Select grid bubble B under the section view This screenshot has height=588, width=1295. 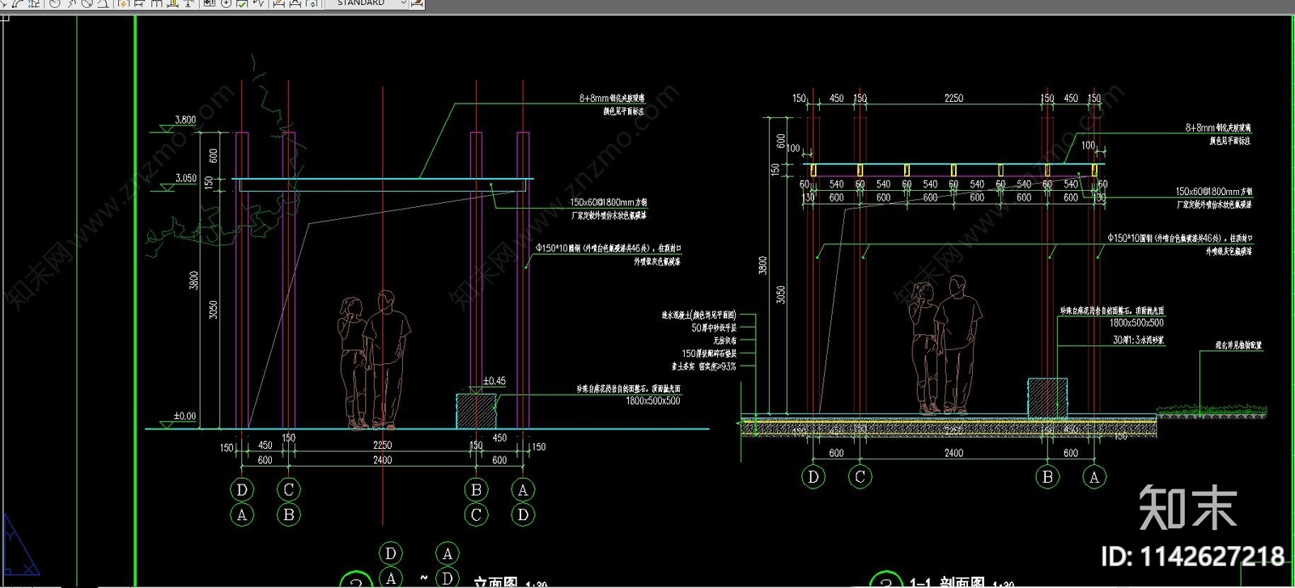[x=1047, y=477]
